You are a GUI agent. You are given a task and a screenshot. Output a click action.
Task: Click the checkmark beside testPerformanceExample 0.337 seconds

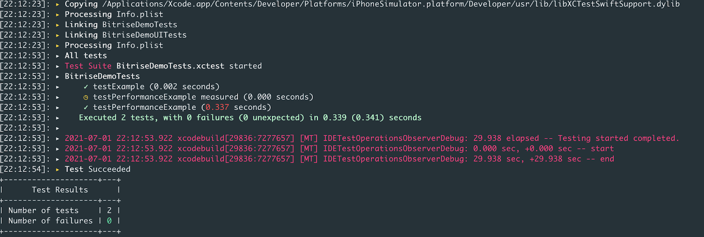(86, 107)
